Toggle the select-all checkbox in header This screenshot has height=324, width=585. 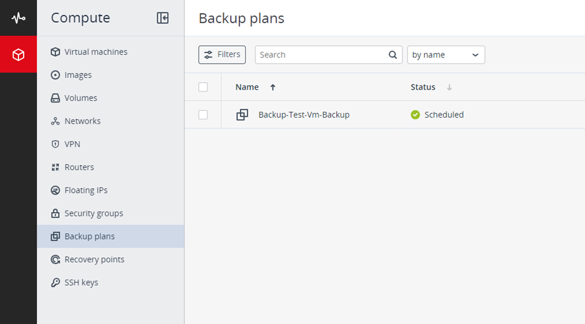click(203, 87)
